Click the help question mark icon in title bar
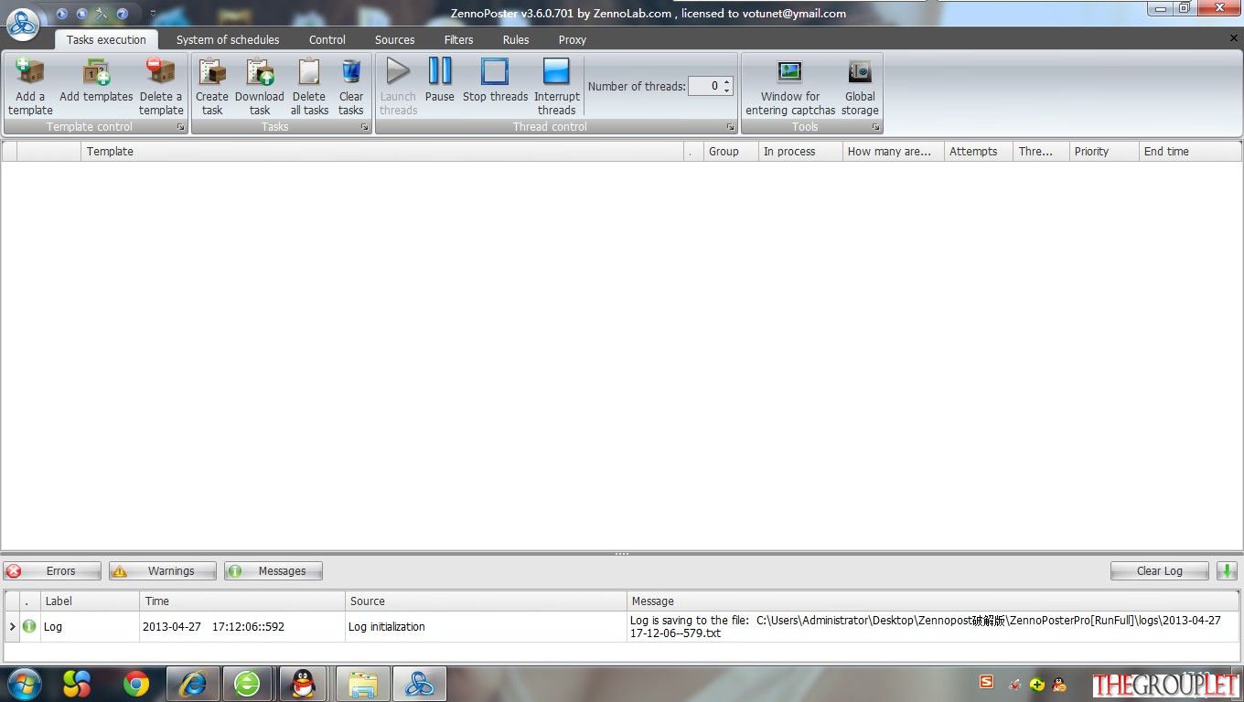Viewport: 1244px width, 702px height. [122, 14]
